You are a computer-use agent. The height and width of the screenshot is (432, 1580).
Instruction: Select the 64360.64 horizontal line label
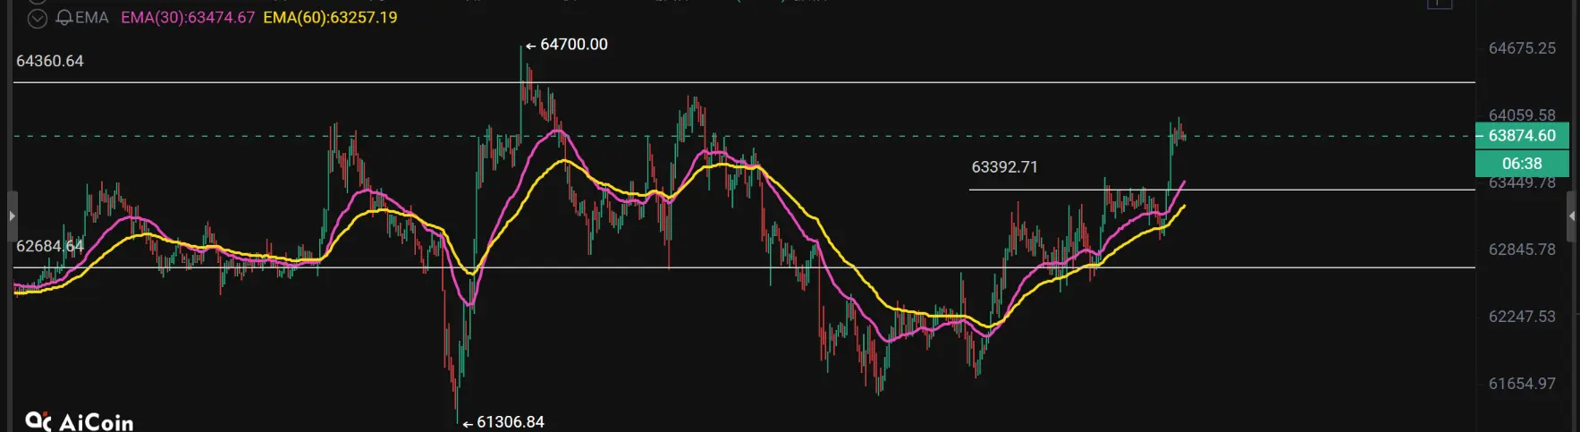[x=50, y=61]
